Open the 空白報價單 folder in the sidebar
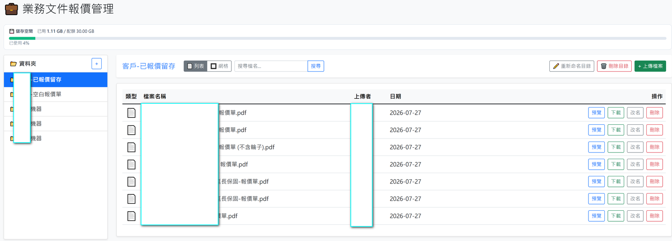Screen dimensions: 672x241 [x=55, y=94]
